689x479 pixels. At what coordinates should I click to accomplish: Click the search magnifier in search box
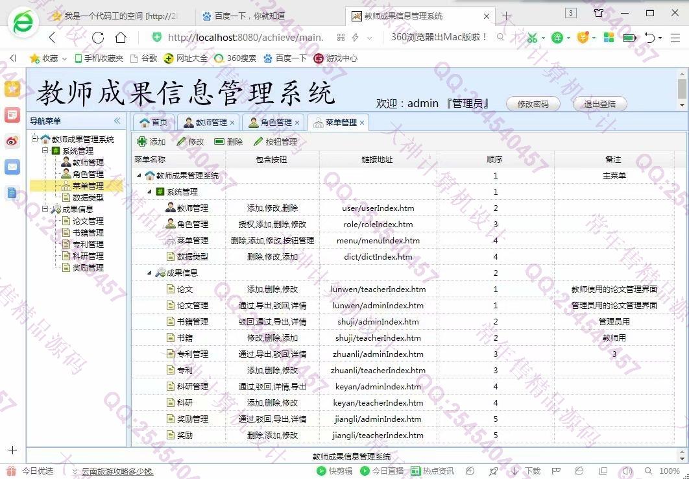(500, 38)
